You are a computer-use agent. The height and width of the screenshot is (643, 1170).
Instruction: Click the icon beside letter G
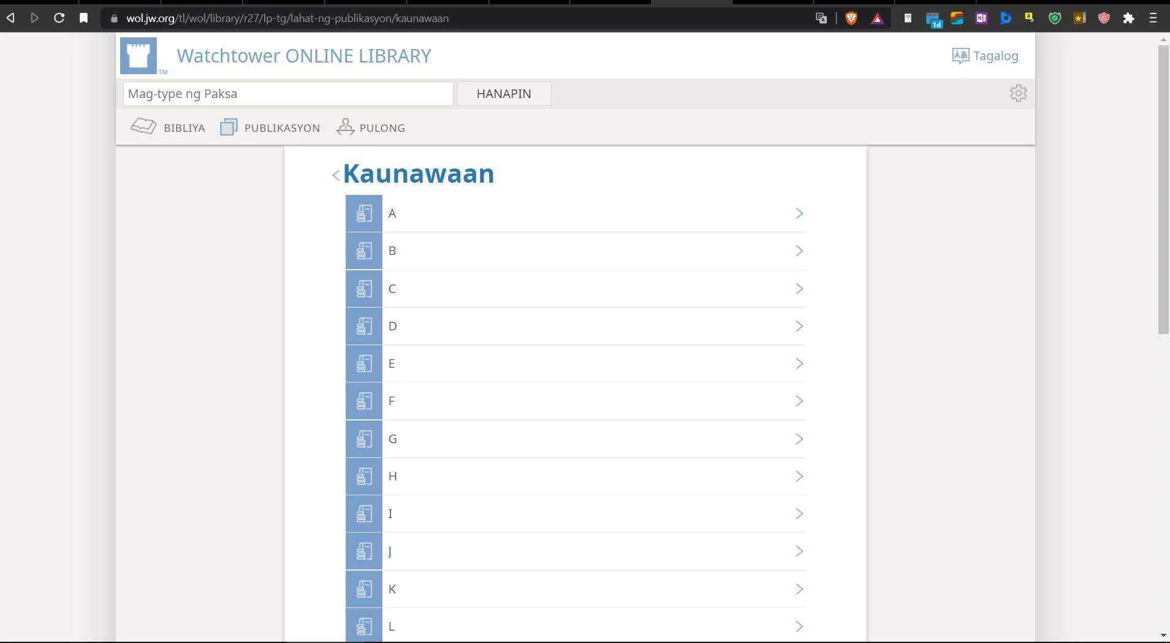[x=364, y=439]
